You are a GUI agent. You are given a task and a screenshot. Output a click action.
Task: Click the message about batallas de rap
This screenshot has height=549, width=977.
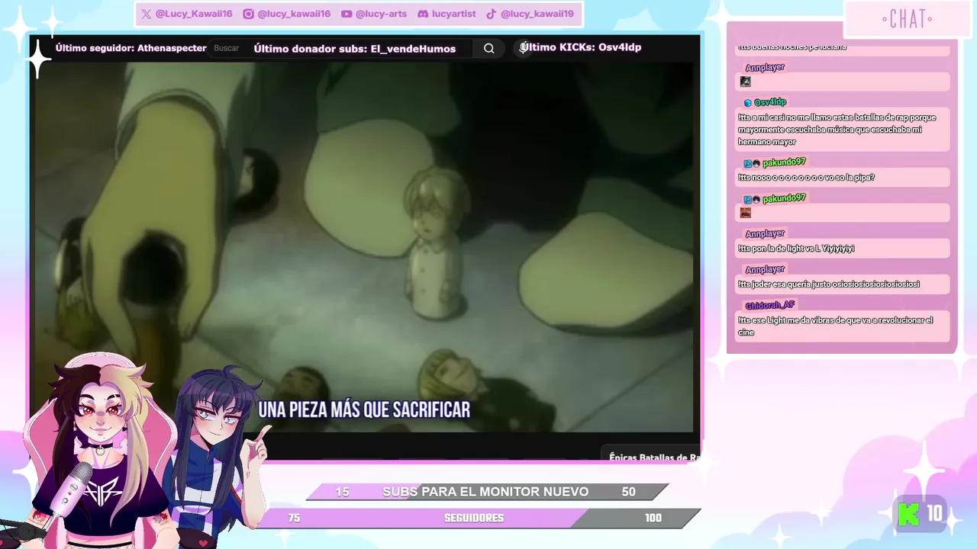843,130
